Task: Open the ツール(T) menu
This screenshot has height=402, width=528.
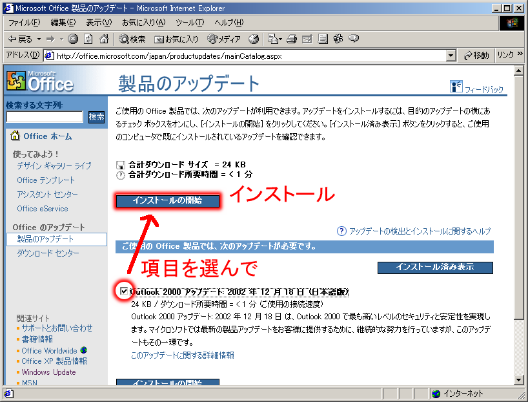Action: pos(190,23)
